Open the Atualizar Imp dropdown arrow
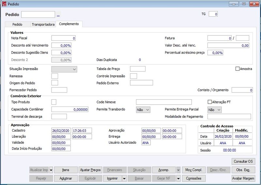Screen dimensions: 261x185 [51, 170]
